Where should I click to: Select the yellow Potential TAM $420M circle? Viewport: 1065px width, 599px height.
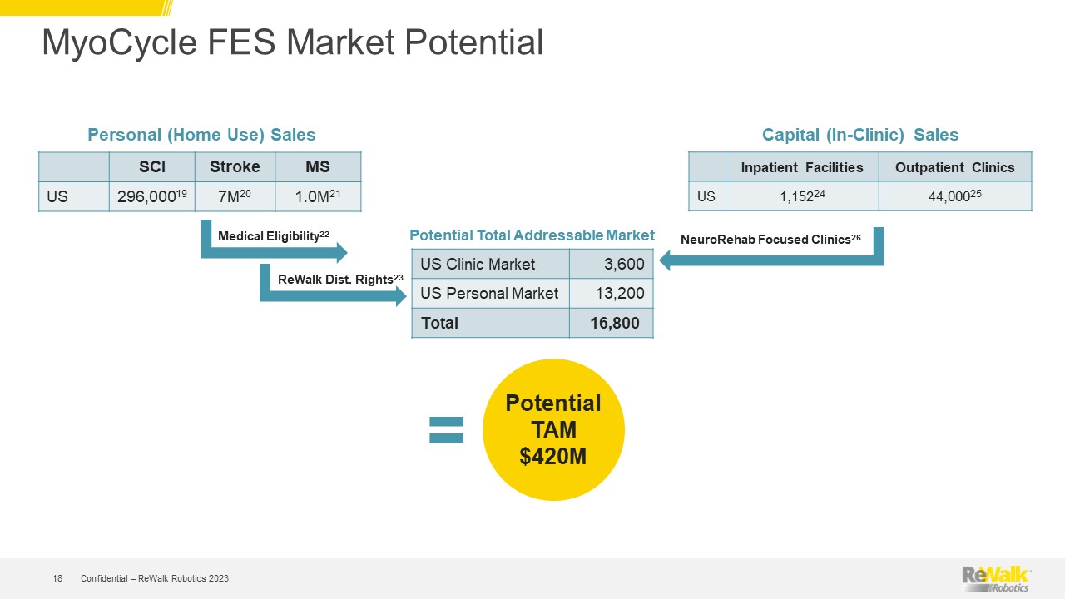click(553, 429)
